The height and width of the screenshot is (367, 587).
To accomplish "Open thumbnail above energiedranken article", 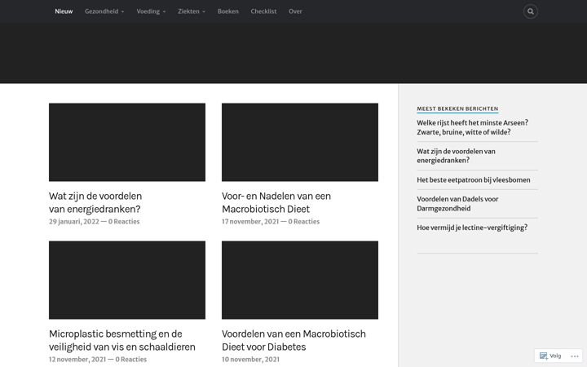I will click(x=127, y=142).
